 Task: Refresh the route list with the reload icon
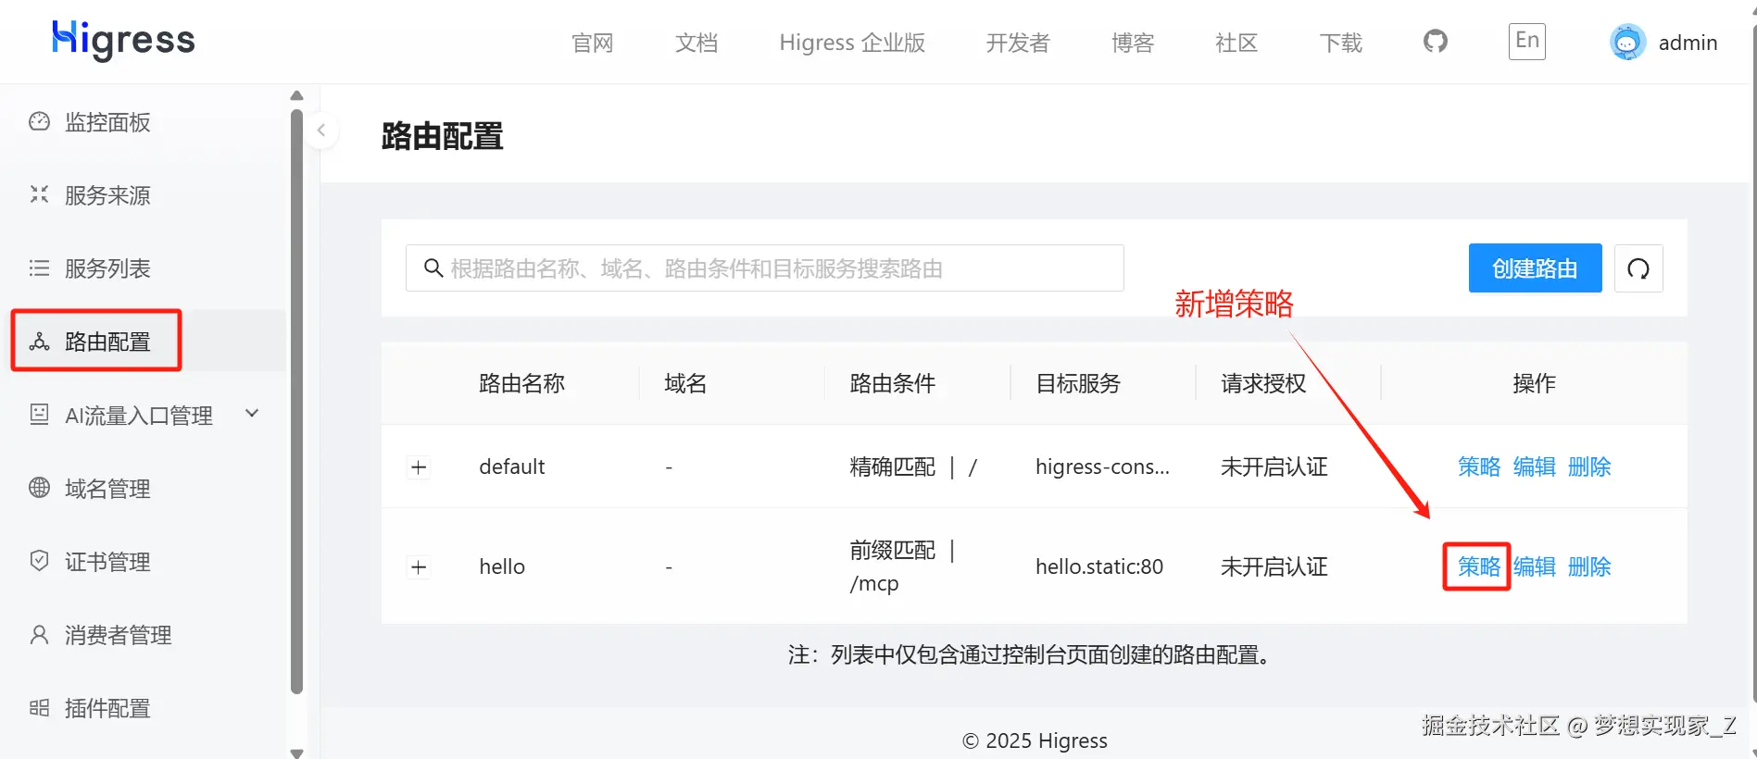(x=1638, y=268)
